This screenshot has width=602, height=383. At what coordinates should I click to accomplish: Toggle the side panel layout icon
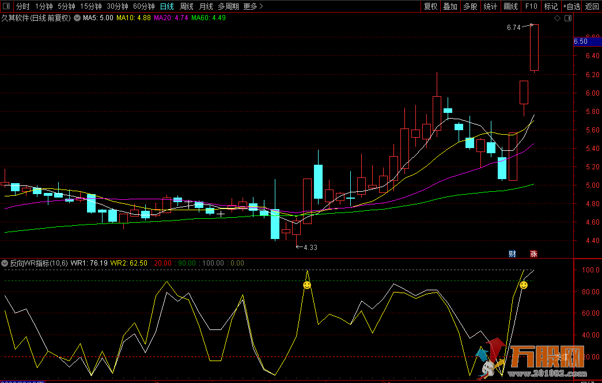tap(568, 18)
